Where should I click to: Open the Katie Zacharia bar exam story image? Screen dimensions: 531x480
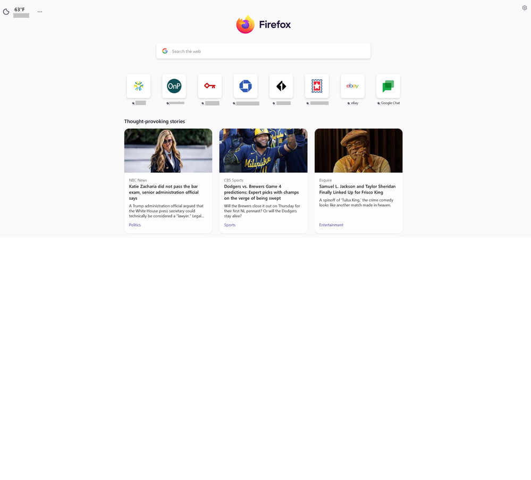click(x=168, y=150)
